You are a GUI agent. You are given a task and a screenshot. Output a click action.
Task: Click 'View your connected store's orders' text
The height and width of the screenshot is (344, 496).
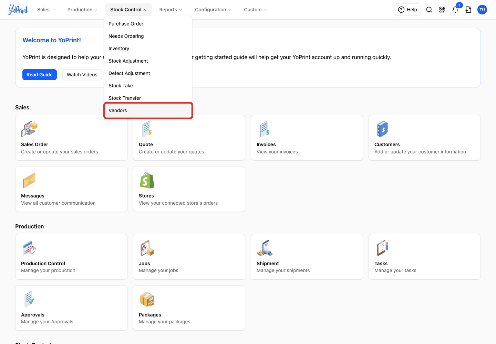coord(178,203)
